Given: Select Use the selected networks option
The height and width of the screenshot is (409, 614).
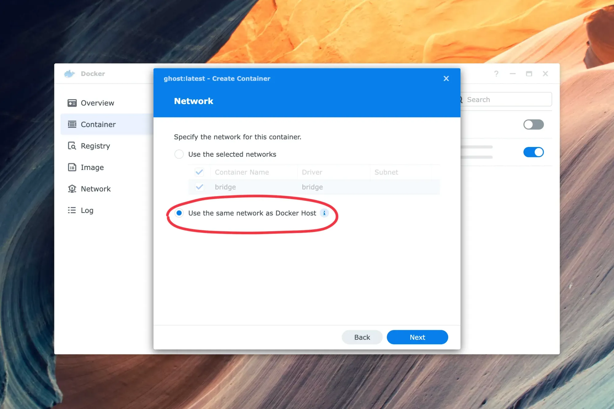Looking at the screenshot, I should [178, 154].
